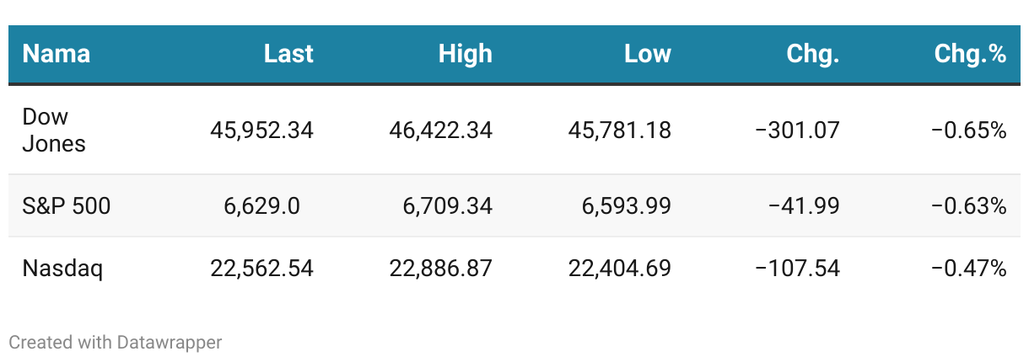Select the Low column header
Screen dimensions: 1029x362
point(647,55)
